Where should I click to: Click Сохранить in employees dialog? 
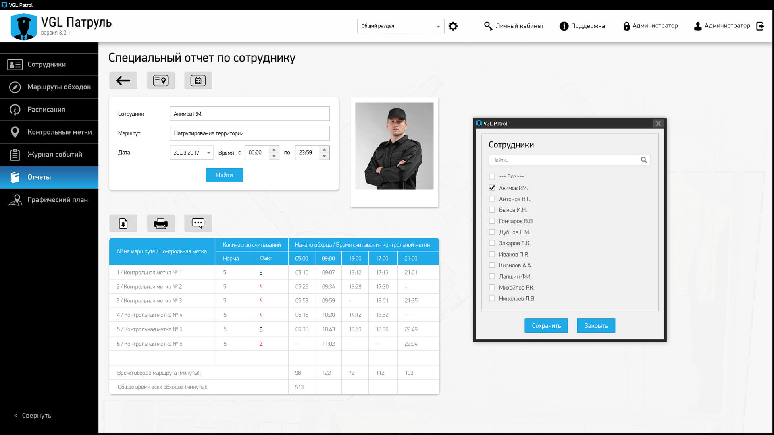click(x=546, y=326)
